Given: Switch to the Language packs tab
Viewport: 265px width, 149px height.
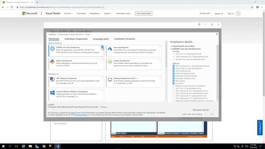Looking at the screenshot, I should coord(101,39).
